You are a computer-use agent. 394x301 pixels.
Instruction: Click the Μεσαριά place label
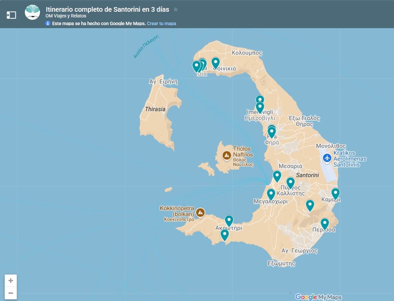click(x=291, y=166)
